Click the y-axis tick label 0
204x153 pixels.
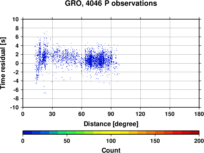pos(17,63)
